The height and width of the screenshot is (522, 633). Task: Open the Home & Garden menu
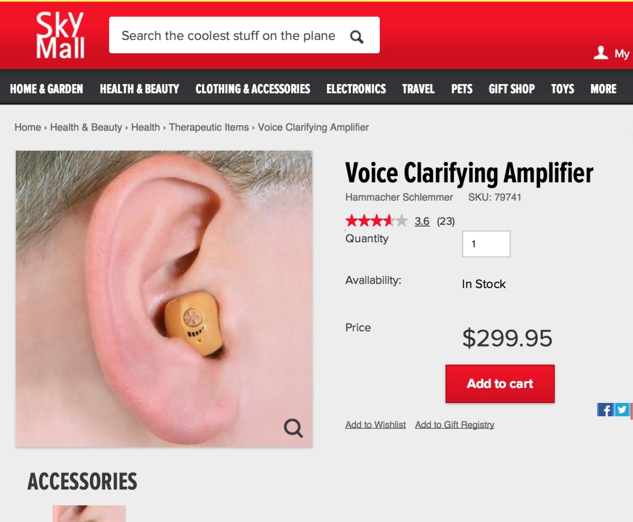[46, 89]
